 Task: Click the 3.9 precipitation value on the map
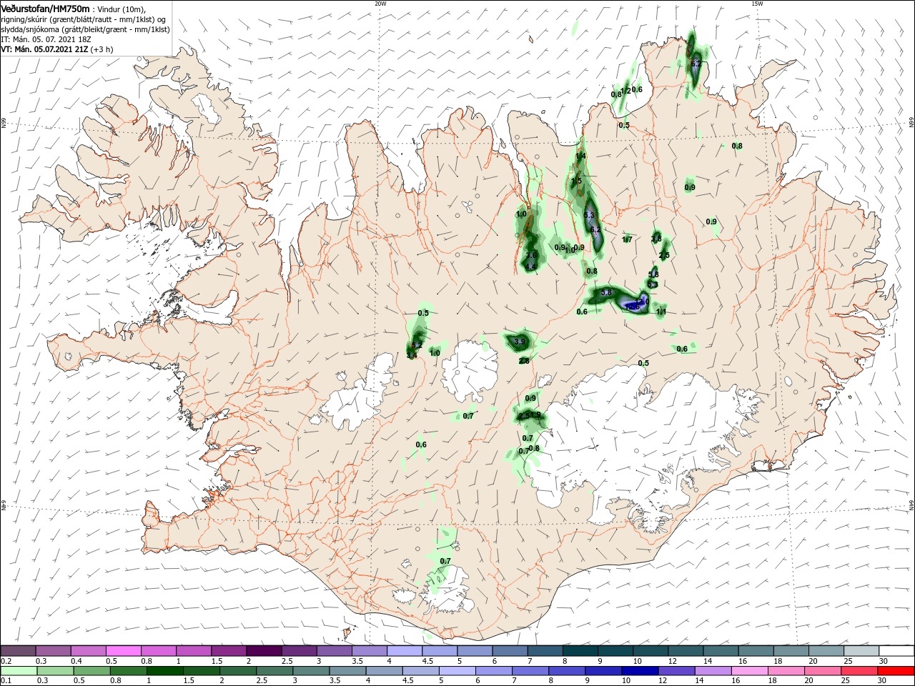pyautogui.click(x=520, y=342)
